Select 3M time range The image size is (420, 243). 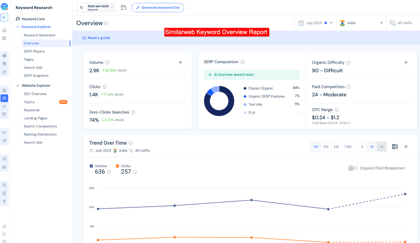tap(326, 147)
